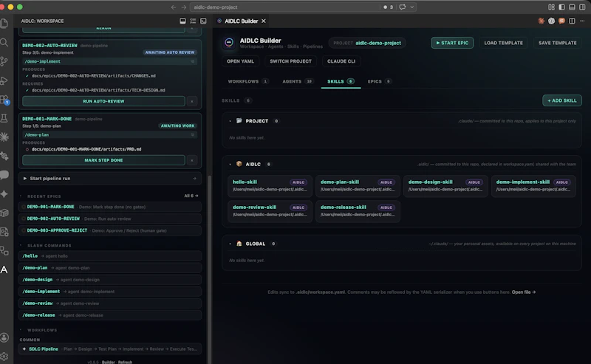The width and height of the screenshot is (591, 364).
Task: Click LOAD TEMPLATE button
Action: coord(503,43)
